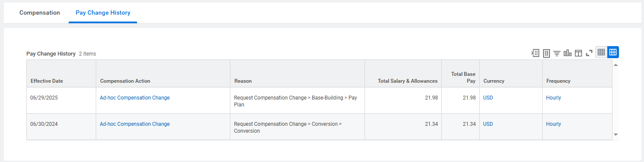The image size is (644, 162).
Task: Click the table scrollbar down arrow
Action: click(616, 135)
